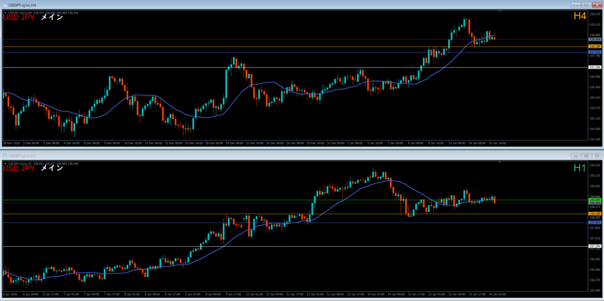Click the white 157.294 price tag in H1 chart

click(x=595, y=246)
